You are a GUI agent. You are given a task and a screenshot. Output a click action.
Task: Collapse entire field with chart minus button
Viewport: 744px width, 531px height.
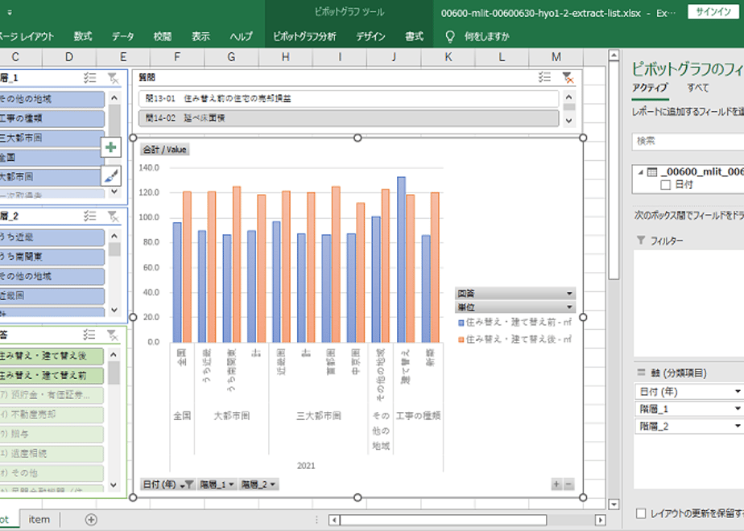click(x=568, y=484)
